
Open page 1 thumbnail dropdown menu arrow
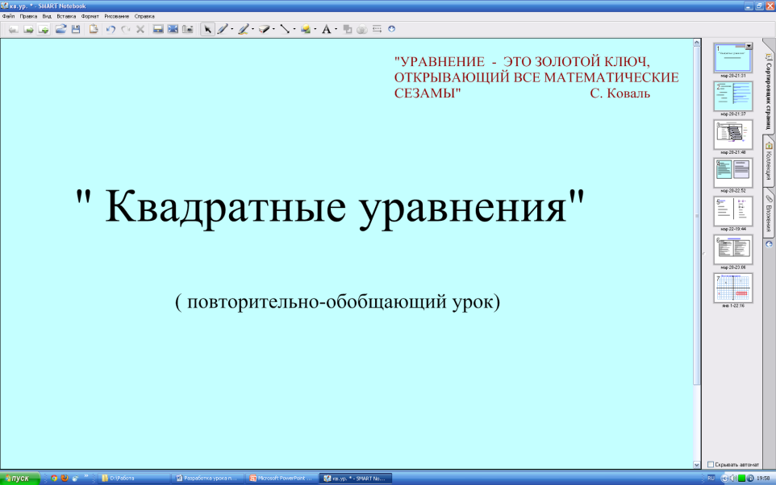749,47
